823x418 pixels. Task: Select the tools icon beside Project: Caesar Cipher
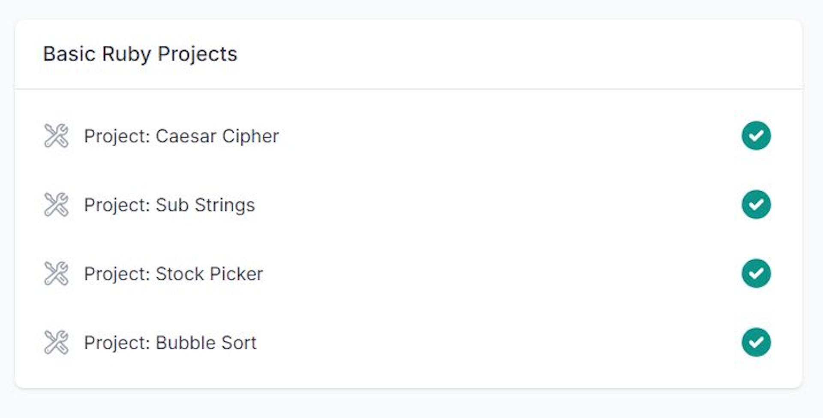[56, 135]
